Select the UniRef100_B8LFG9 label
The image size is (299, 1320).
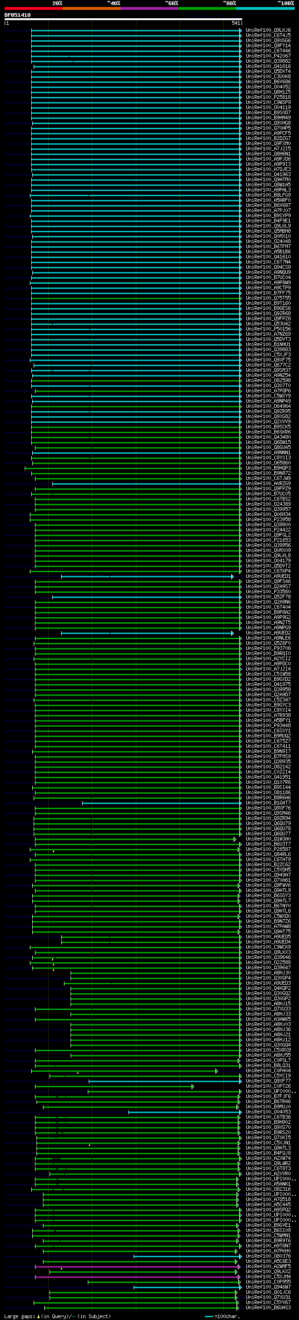click(x=268, y=195)
